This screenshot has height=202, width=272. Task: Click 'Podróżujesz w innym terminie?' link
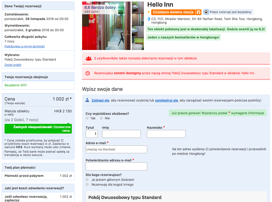(x=25, y=46)
